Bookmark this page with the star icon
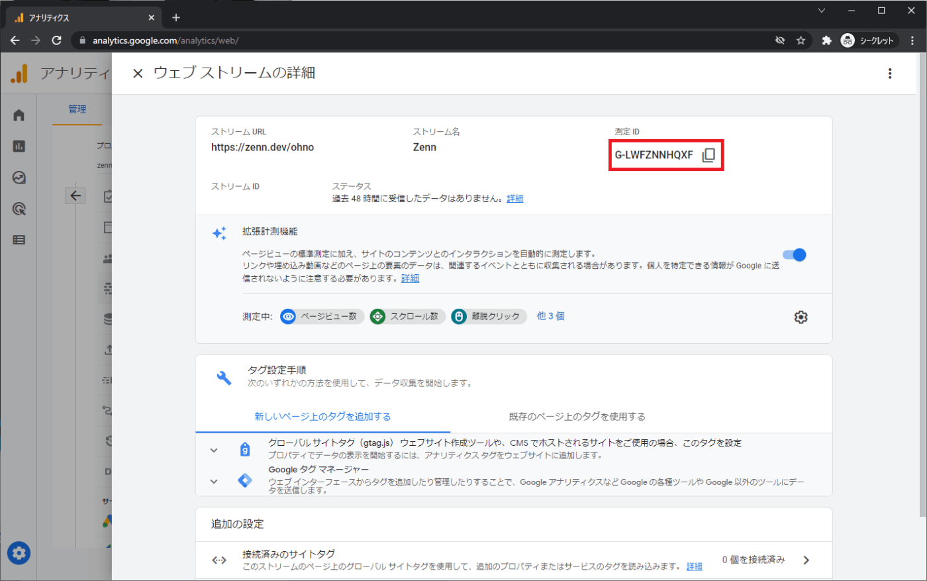This screenshot has height=581, width=927. tap(801, 40)
